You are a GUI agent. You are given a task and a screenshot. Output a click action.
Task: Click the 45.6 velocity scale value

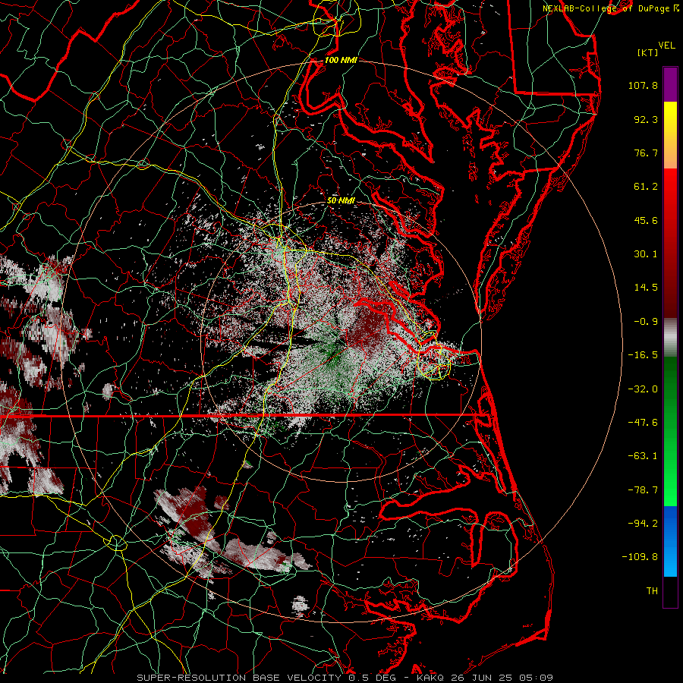pos(646,220)
